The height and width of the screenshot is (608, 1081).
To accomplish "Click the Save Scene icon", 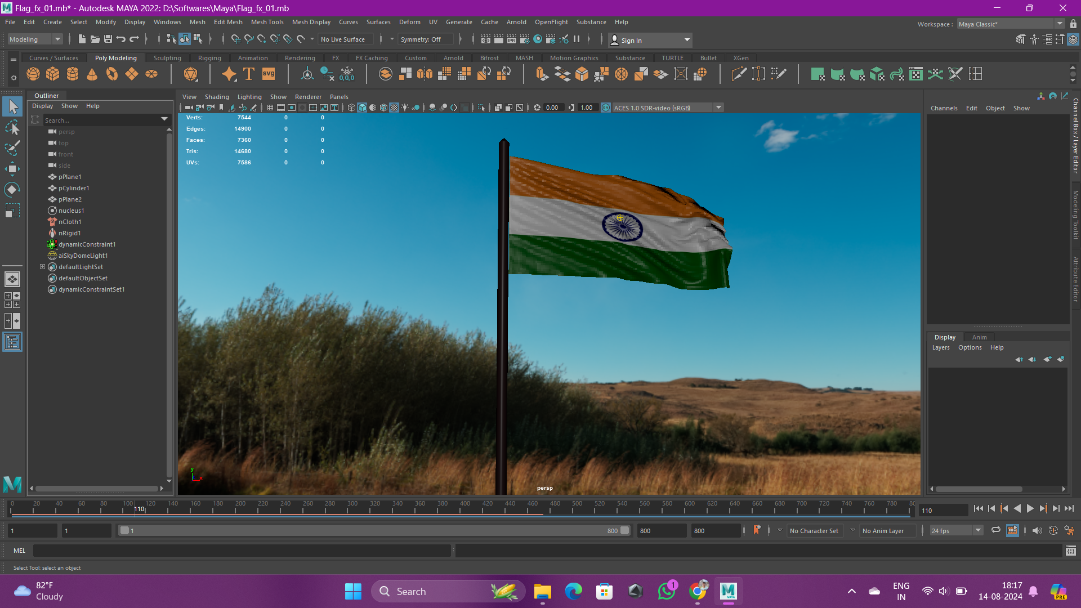I will pyautogui.click(x=108, y=39).
